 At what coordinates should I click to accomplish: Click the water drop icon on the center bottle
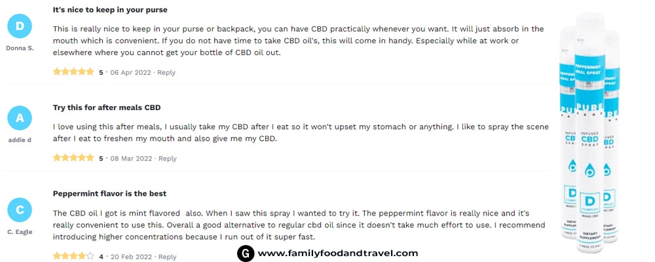tap(589, 169)
